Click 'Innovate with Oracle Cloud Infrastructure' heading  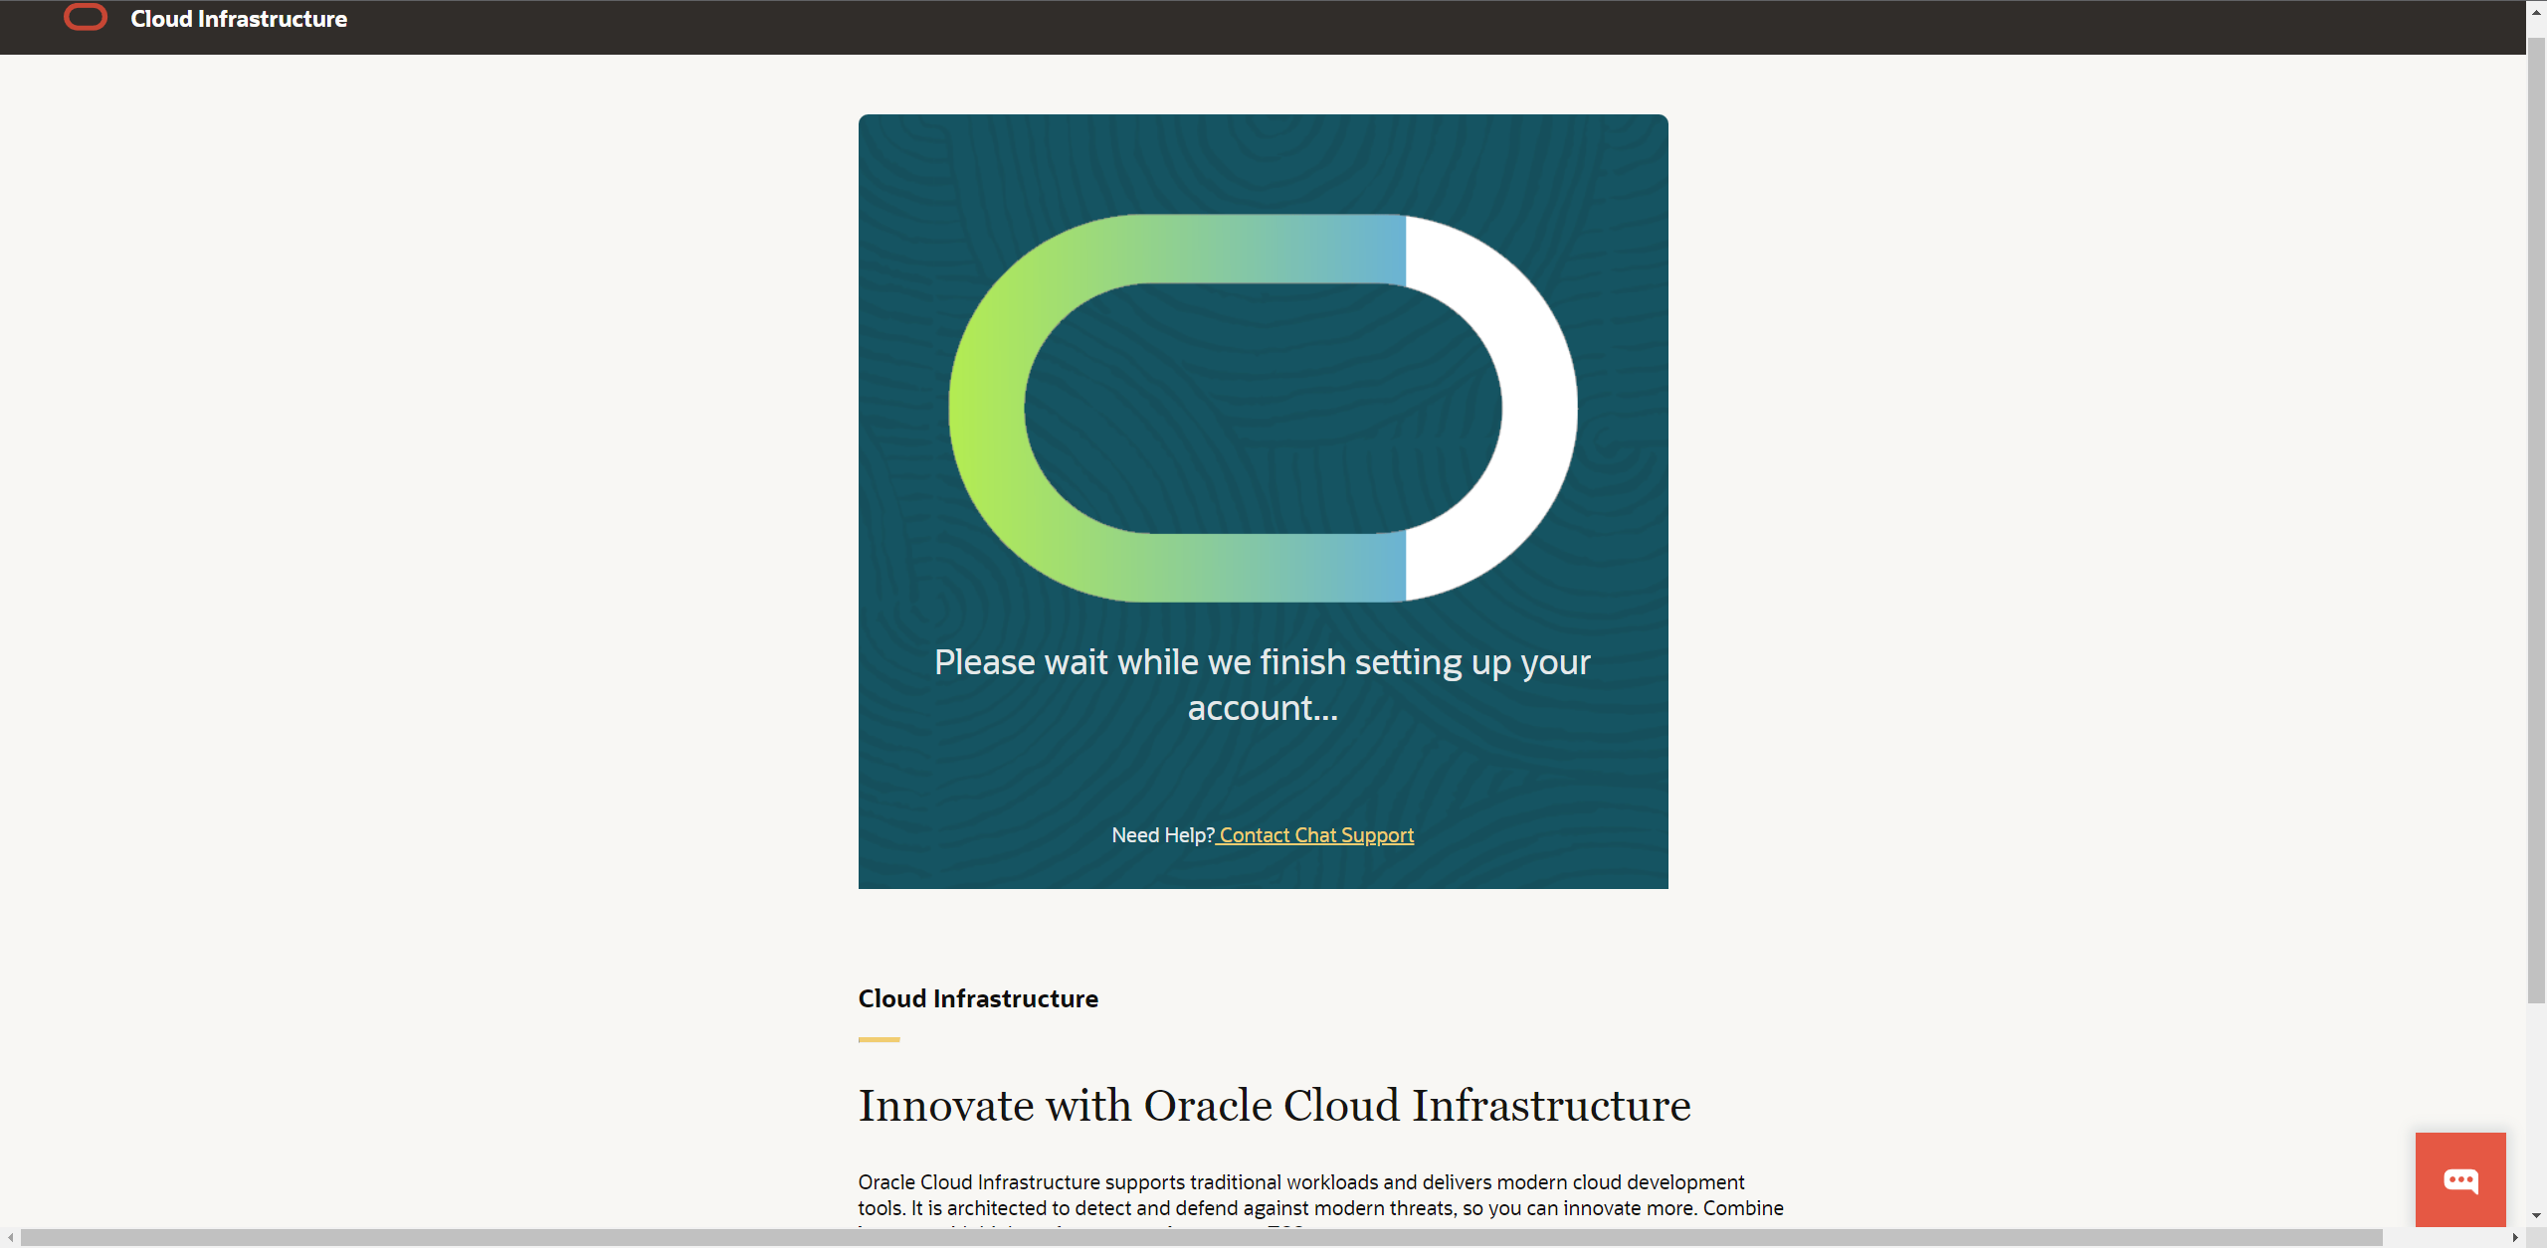click(x=1274, y=1105)
